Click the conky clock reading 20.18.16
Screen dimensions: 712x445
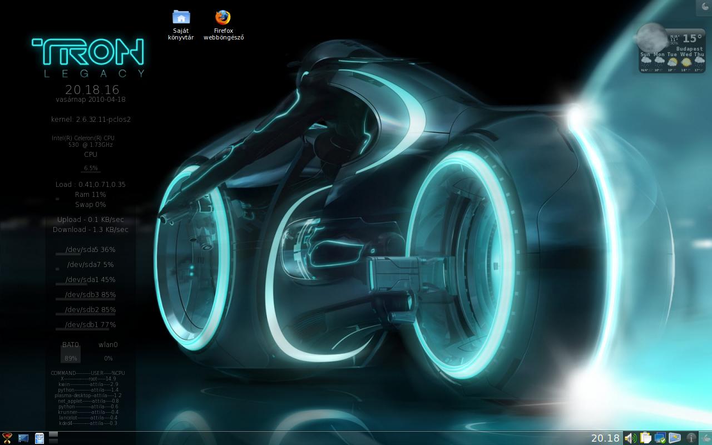pos(92,90)
